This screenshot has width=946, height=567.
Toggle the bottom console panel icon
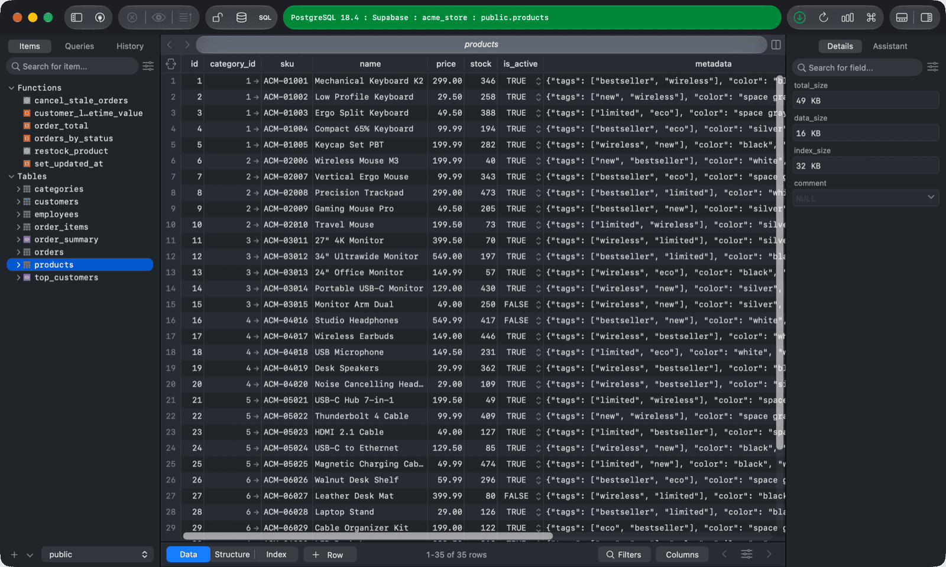click(x=902, y=18)
